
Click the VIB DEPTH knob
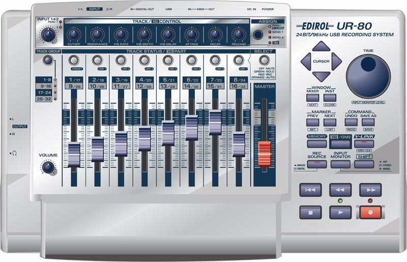[144, 35]
